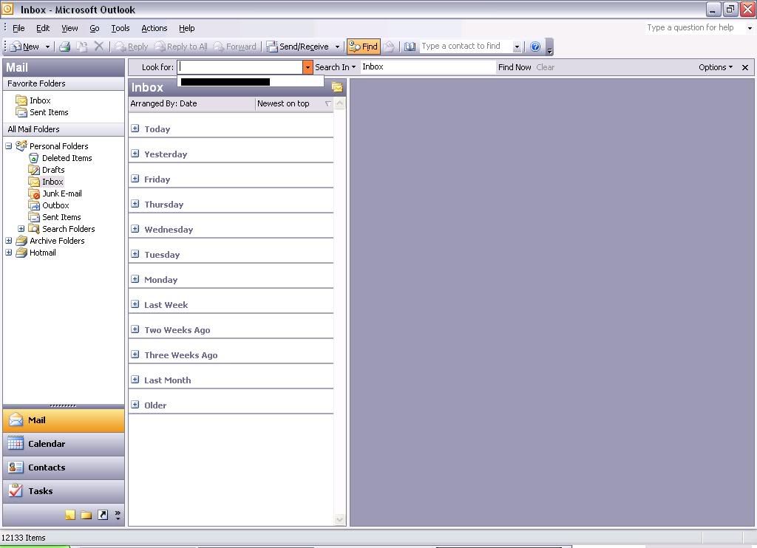Viewport: 757px width, 548px height.
Task: Open the Tools menu
Action: click(x=120, y=28)
